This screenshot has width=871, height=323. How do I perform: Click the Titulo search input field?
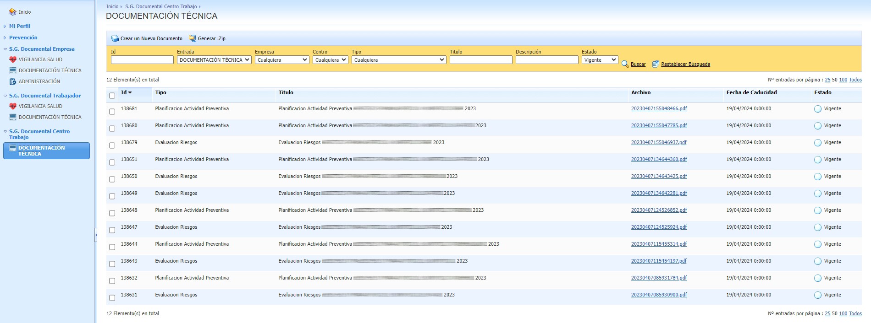point(480,60)
